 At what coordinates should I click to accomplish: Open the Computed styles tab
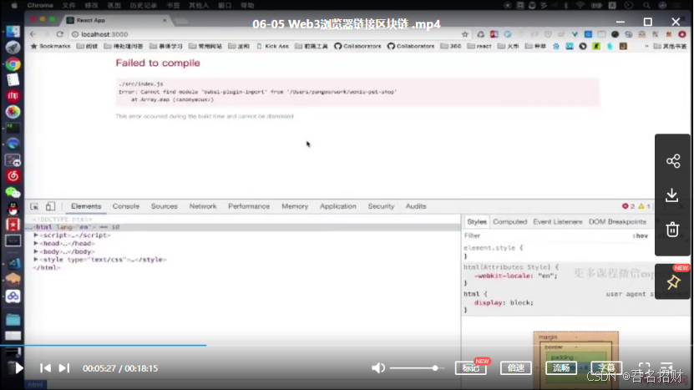click(x=510, y=222)
